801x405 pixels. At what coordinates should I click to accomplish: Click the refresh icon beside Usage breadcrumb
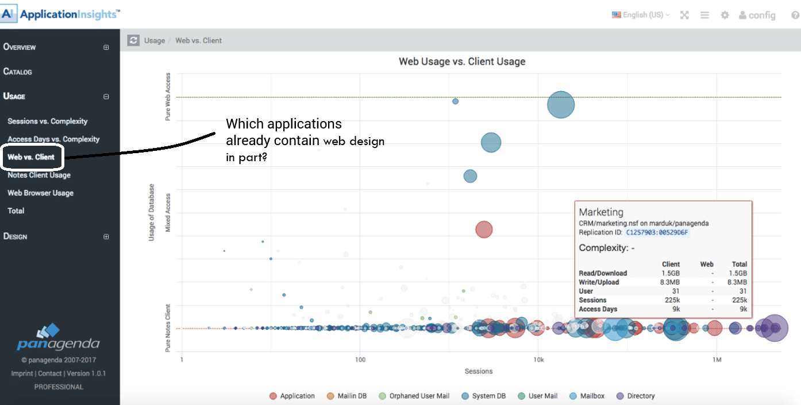[133, 40]
